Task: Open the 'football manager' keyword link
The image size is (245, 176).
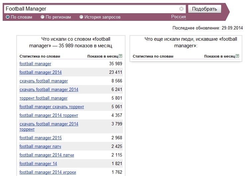Action: [x=35, y=64]
